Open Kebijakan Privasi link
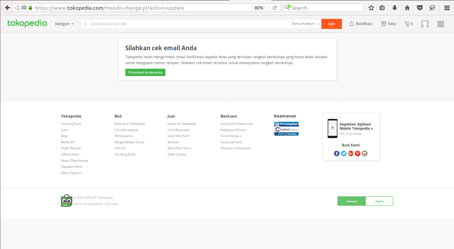Screen dimensions: 454x249 [233, 130]
